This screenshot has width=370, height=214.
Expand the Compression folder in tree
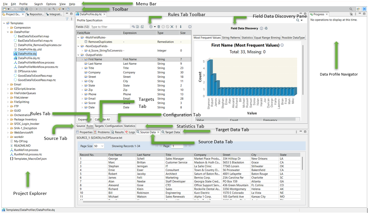coord(8,28)
